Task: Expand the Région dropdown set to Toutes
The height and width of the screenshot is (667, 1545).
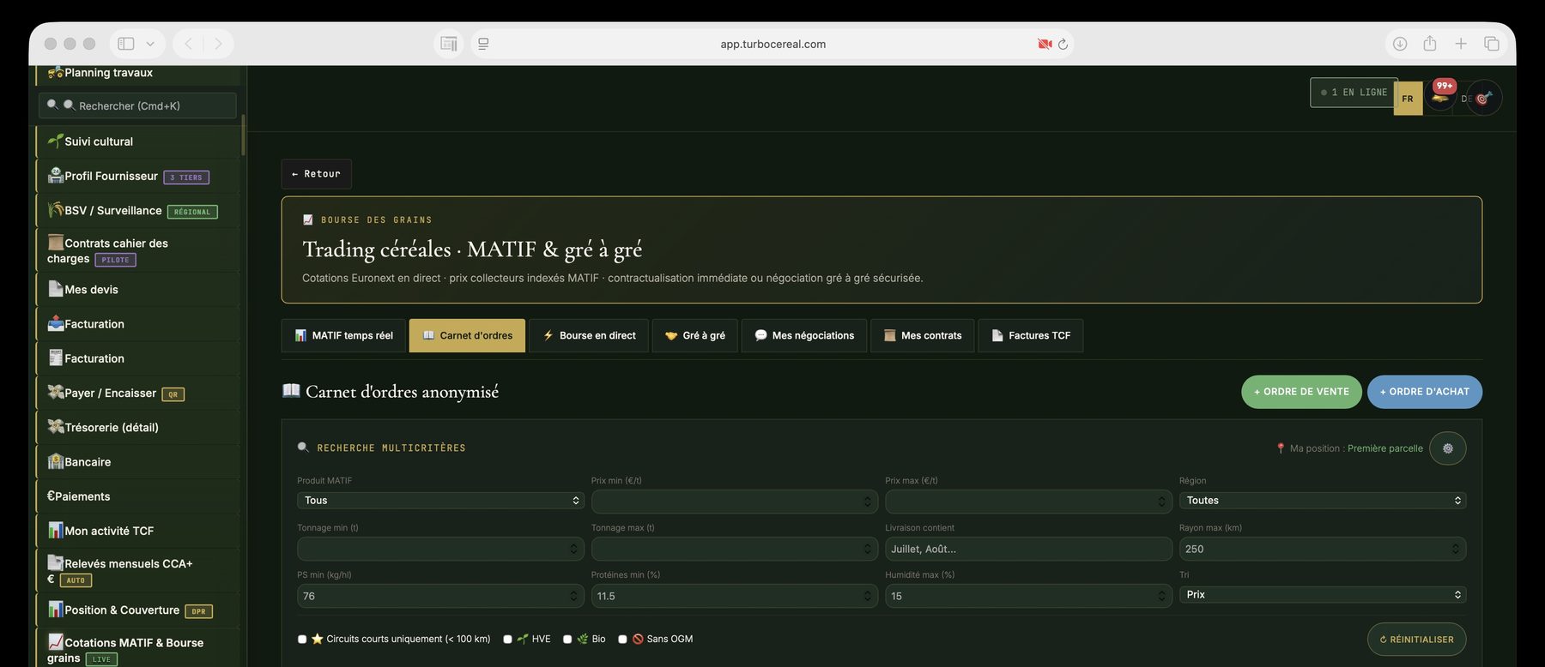Action: click(x=1322, y=501)
